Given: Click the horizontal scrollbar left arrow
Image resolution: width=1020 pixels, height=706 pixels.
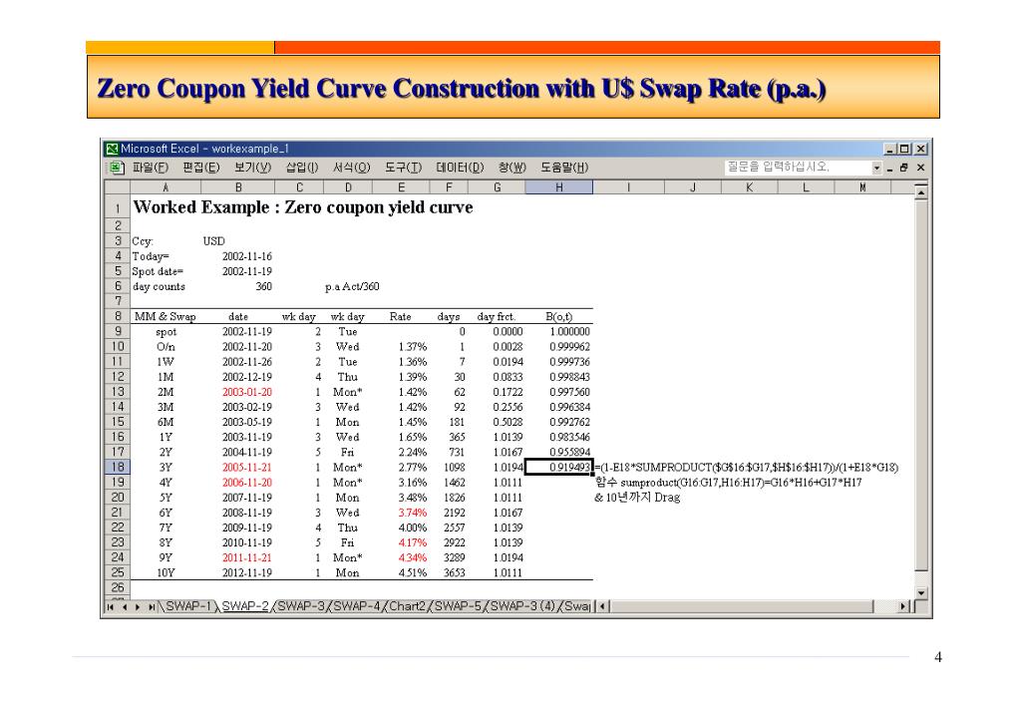Looking at the screenshot, I should click(x=602, y=607).
